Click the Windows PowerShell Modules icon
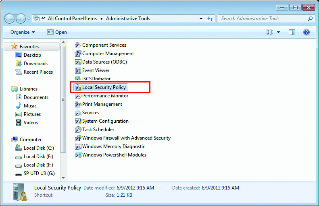The height and width of the screenshot is (206, 319). [x=78, y=155]
